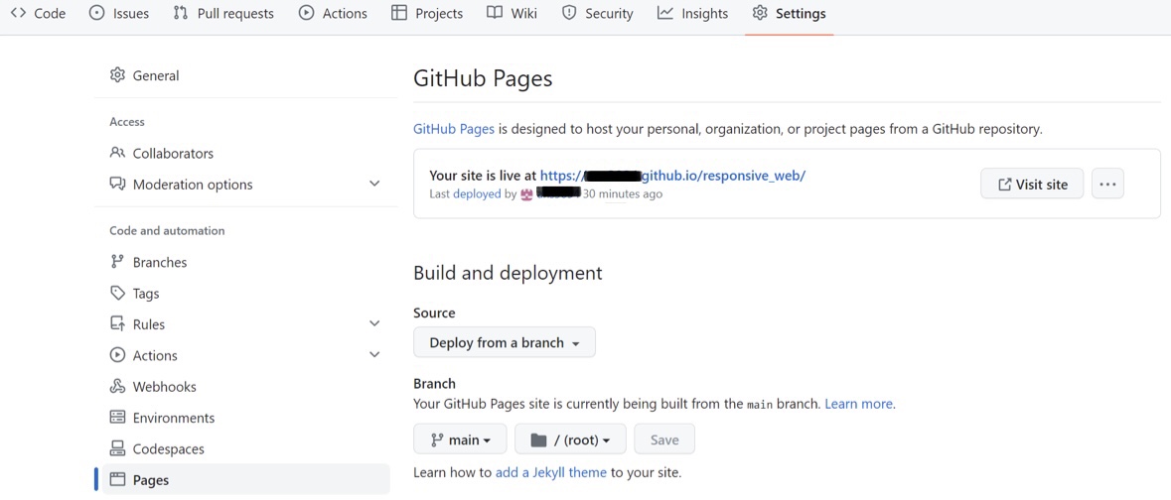Click the Rules sidebar icon
The width and height of the screenshot is (1171, 500).
[x=117, y=323]
